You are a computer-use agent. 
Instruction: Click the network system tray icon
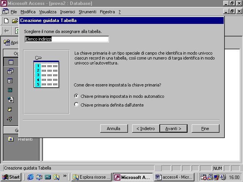coord(210,177)
